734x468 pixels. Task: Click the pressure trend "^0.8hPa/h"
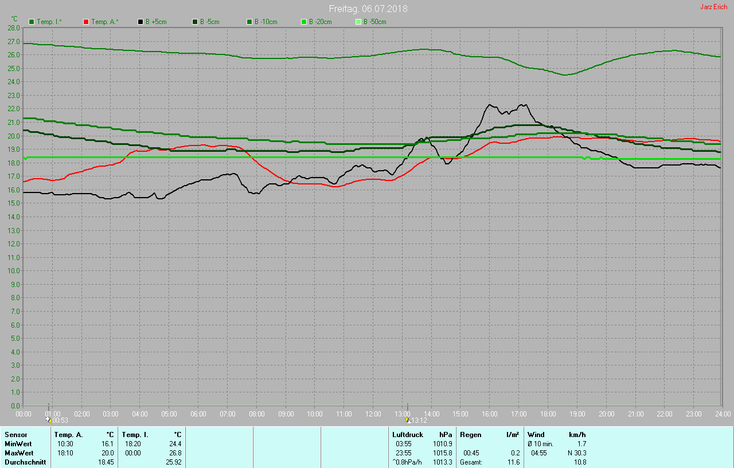[407, 462]
